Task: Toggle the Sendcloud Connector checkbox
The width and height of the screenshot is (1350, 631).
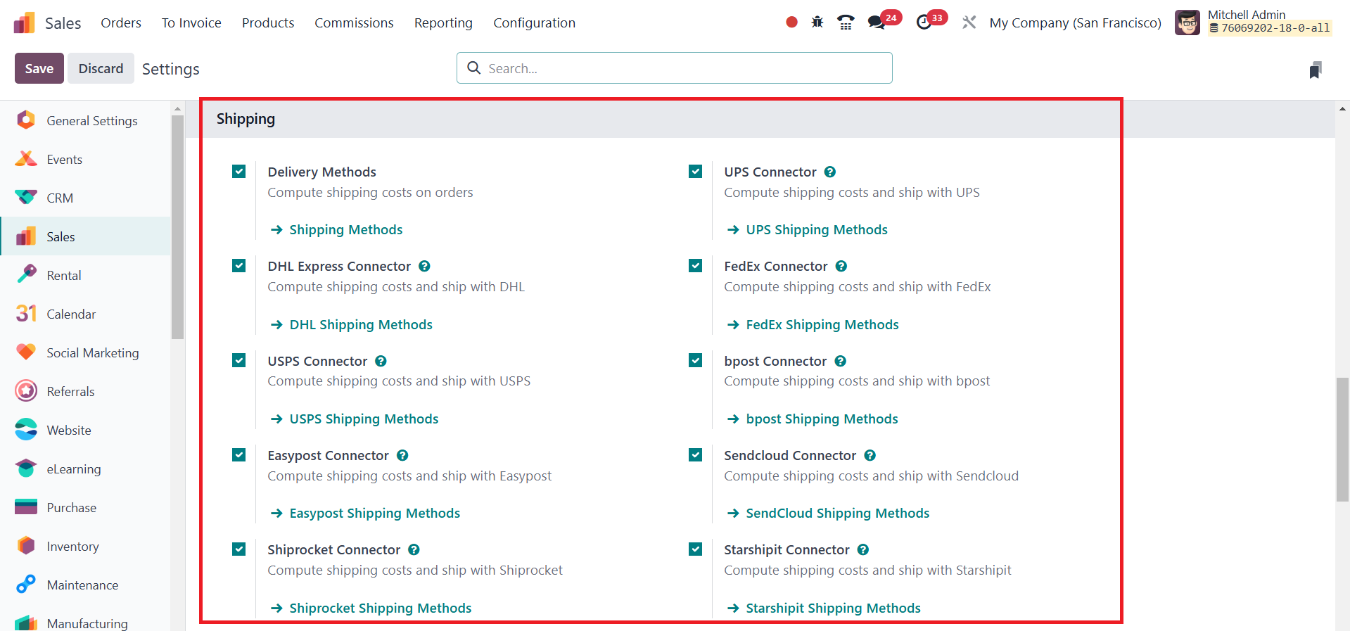Action: (x=696, y=455)
